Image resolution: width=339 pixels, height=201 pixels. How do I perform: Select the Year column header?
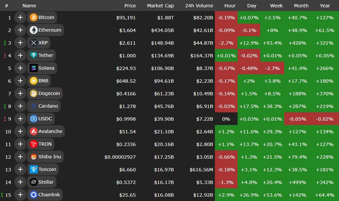coord(325,6)
